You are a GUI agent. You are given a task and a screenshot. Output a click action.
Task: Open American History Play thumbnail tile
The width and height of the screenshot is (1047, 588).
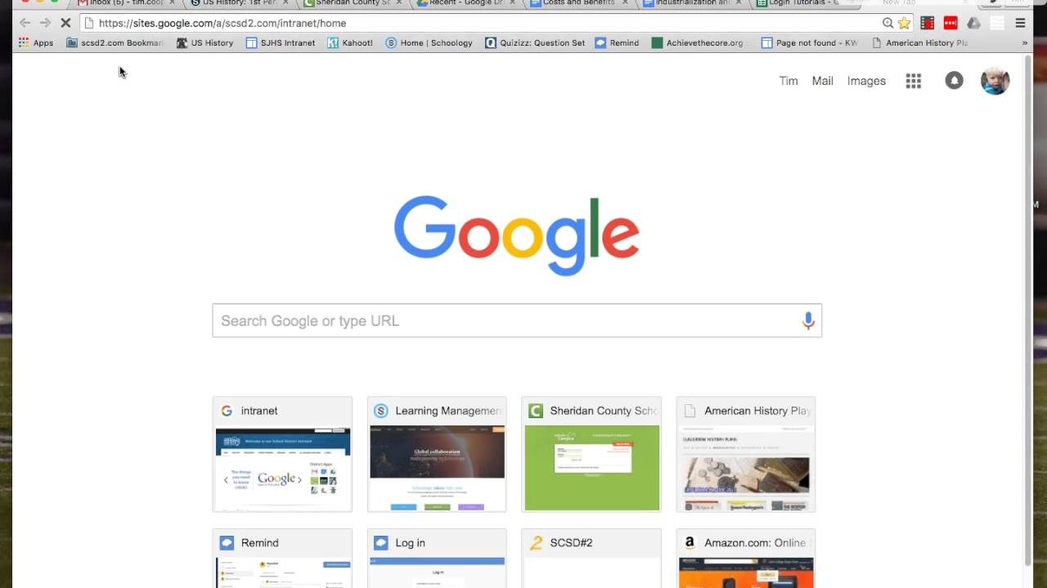(x=746, y=455)
